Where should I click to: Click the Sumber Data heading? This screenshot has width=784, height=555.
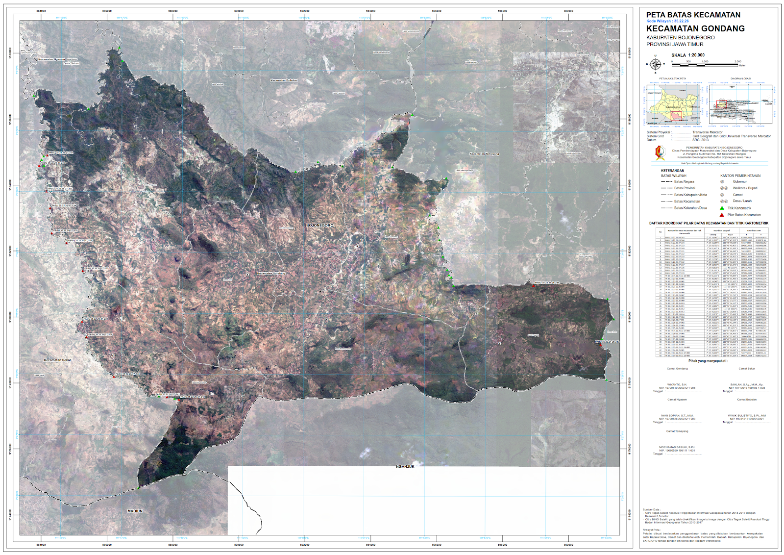pyautogui.click(x=652, y=510)
